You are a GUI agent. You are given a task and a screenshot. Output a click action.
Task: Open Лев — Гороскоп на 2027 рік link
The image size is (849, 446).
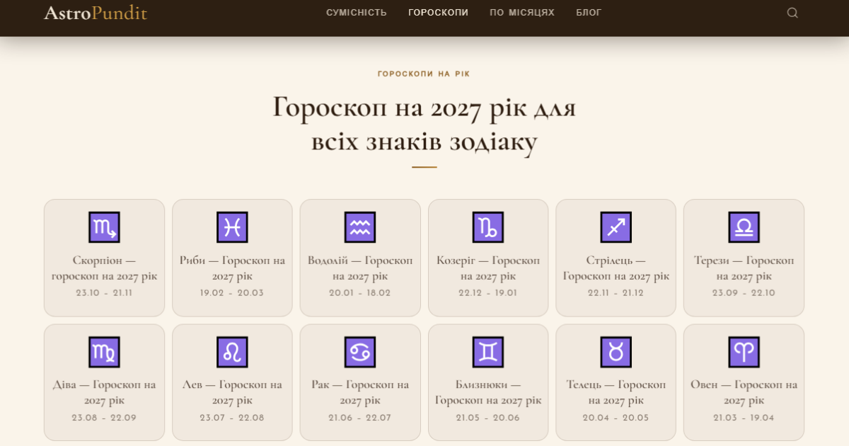232,393
